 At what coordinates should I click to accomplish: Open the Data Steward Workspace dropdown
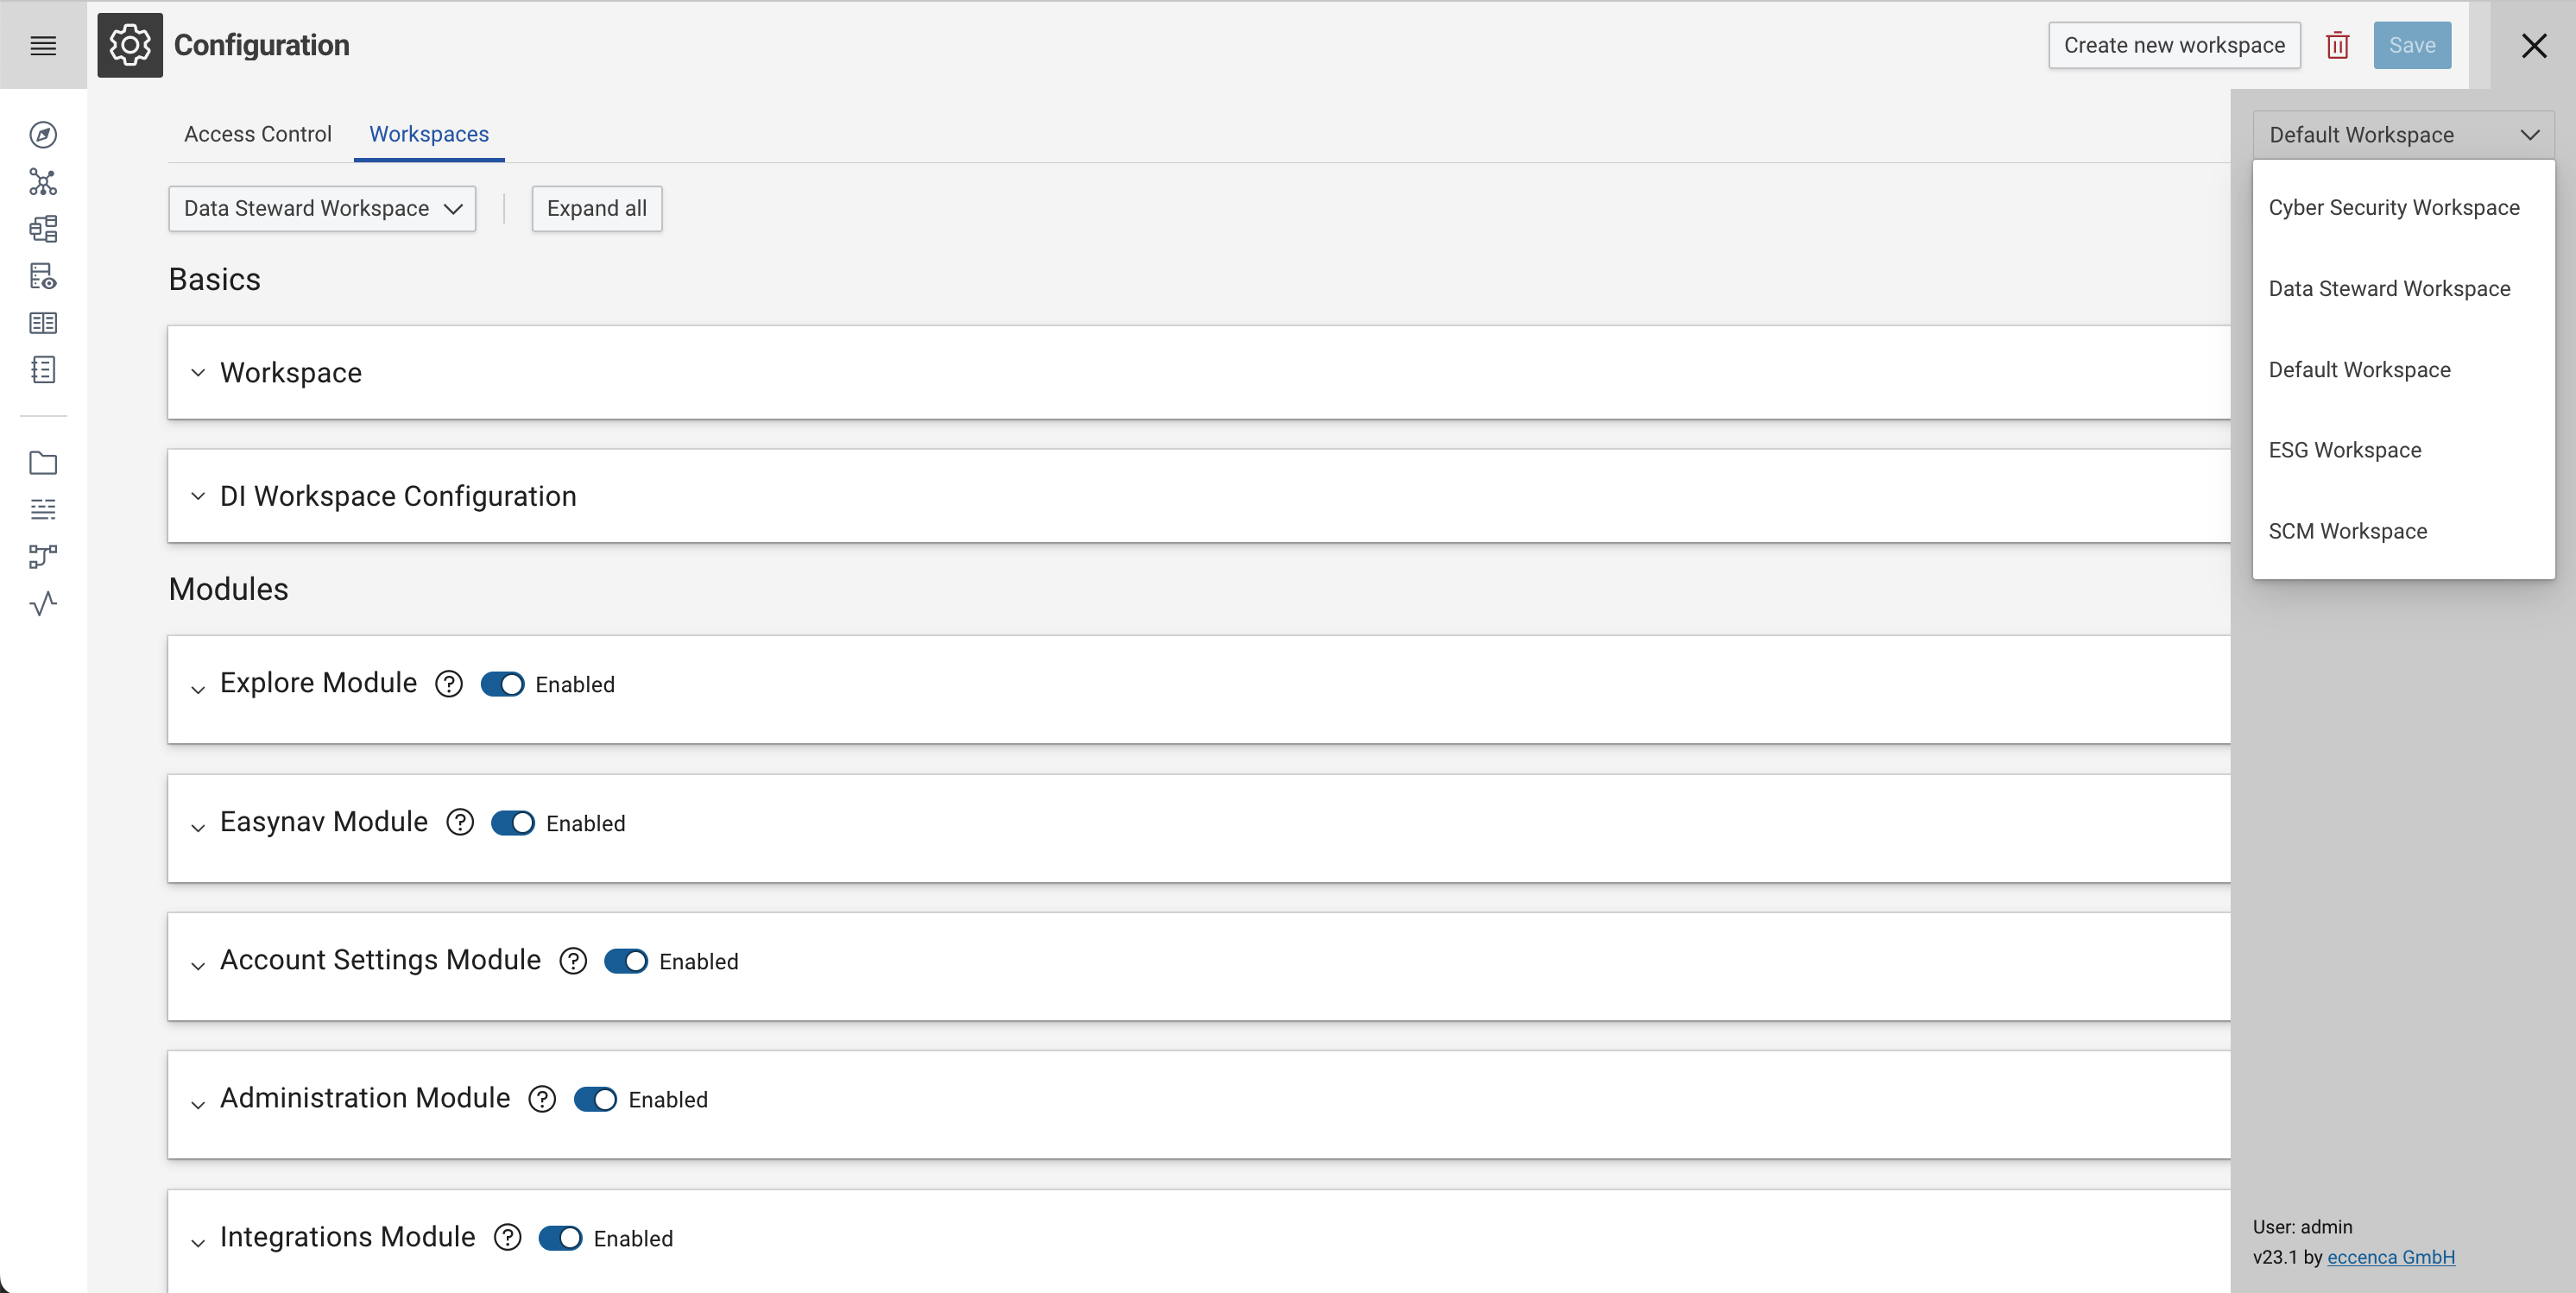coord(322,208)
